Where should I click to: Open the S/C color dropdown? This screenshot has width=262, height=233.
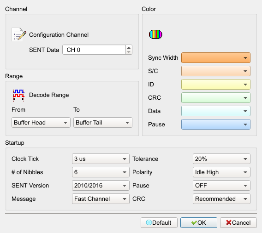pos(216,71)
